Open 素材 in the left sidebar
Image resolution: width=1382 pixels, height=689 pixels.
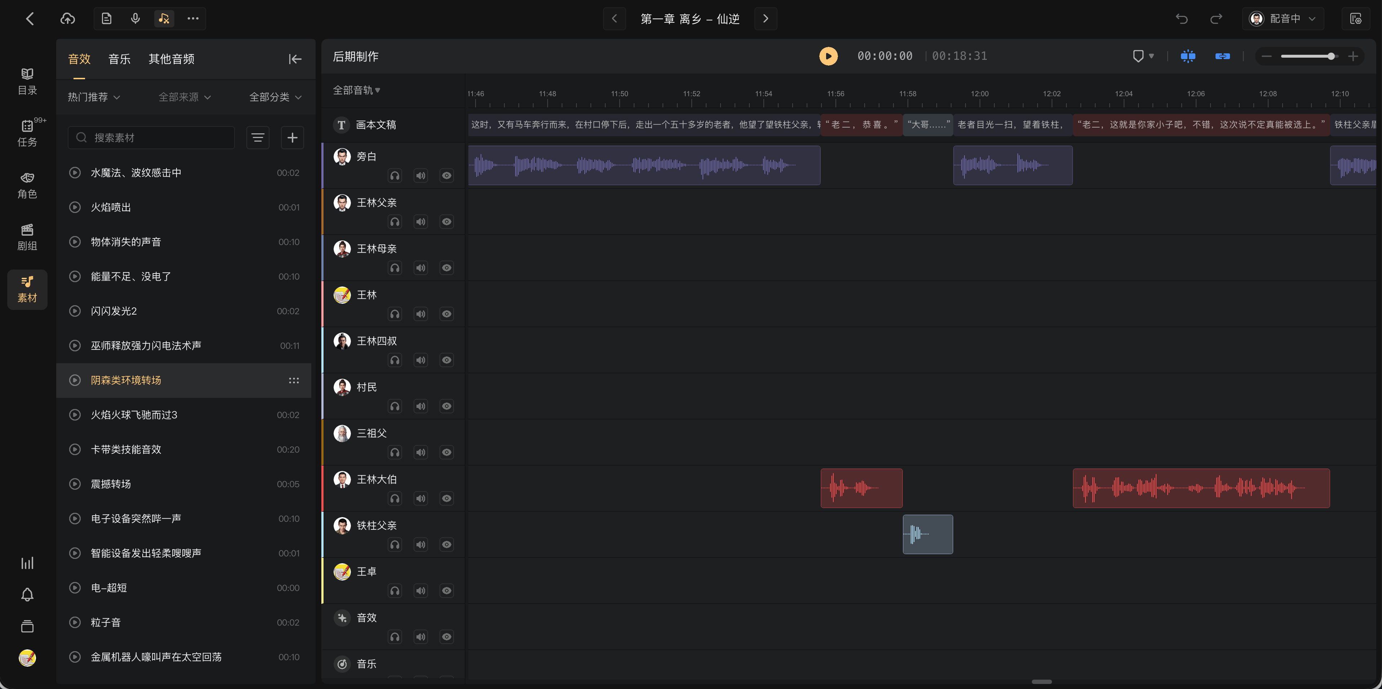point(27,289)
